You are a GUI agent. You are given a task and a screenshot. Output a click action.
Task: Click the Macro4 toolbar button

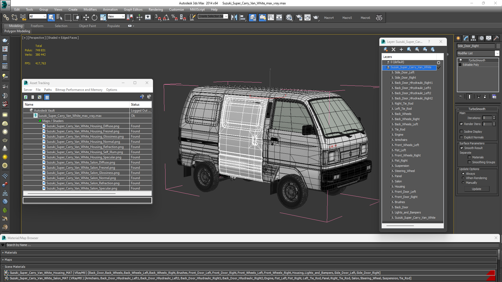329,18
